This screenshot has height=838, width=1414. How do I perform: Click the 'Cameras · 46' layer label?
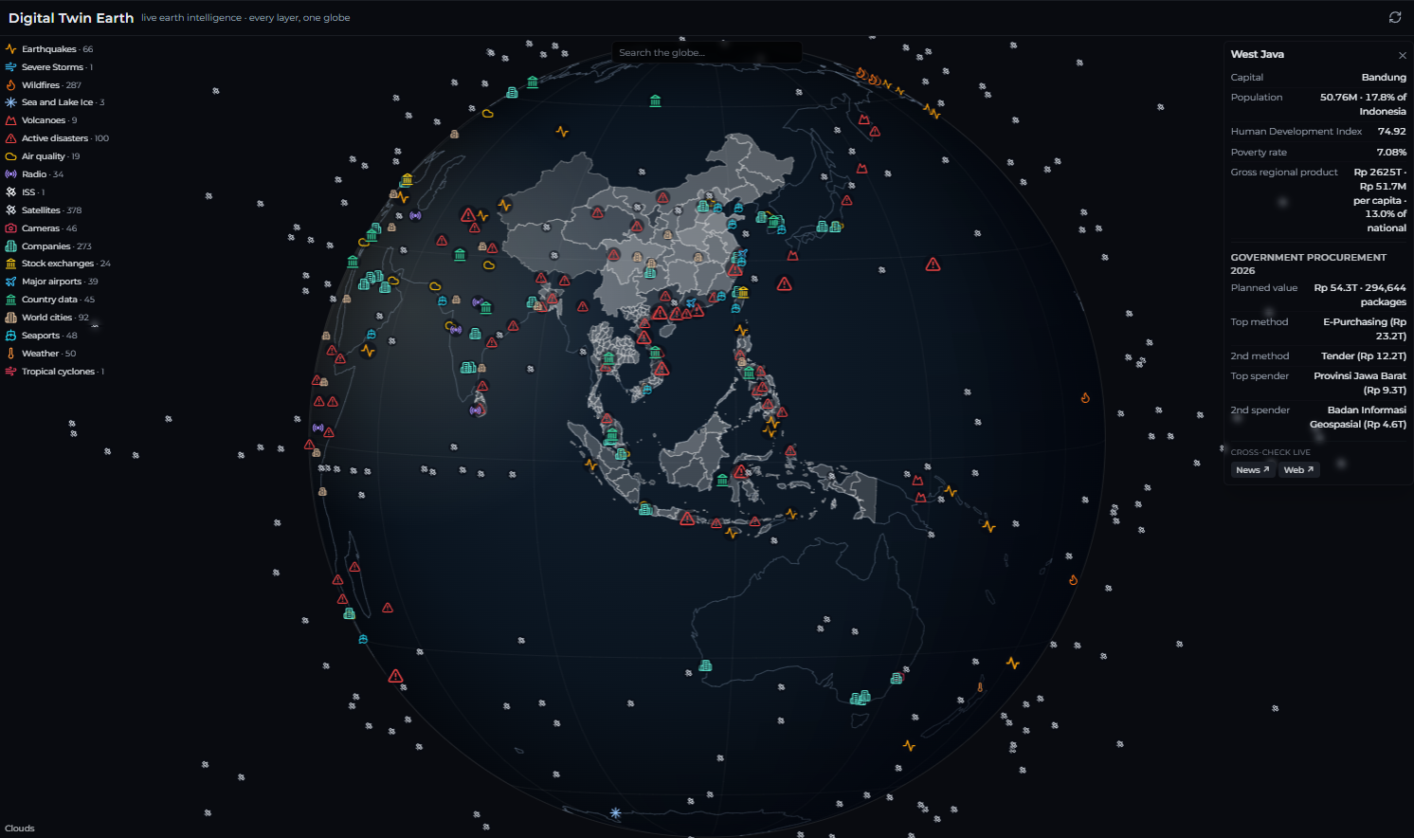pyautogui.click(x=49, y=228)
